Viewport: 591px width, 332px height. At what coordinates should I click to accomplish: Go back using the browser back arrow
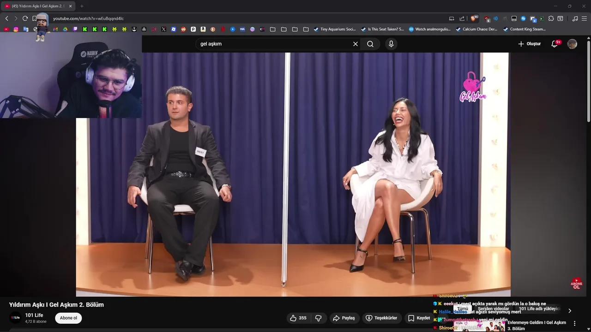(6, 18)
